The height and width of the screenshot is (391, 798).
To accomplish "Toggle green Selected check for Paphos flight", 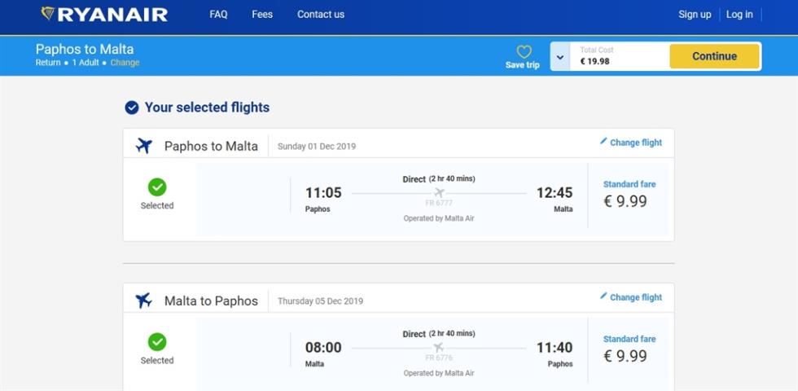I will pos(157,187).
